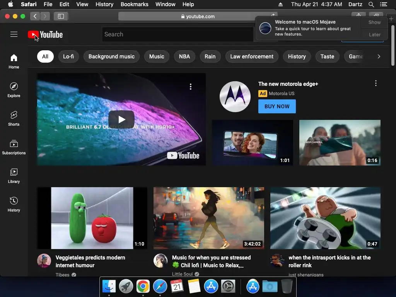Select the All filter chip
Viewport: 396px width, 297px height.
click(x=45, y=56)
